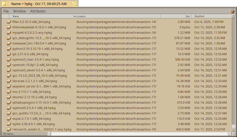
Task: Open the File menu
Action: (6, 11)
